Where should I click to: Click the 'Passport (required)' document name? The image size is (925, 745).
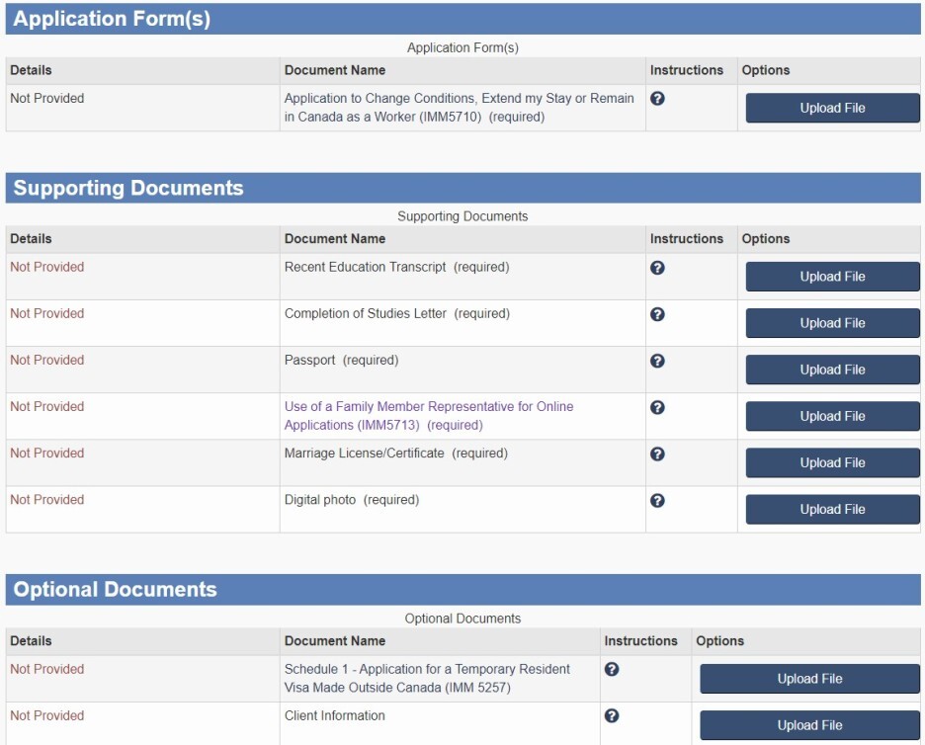[x=342, y=361]
